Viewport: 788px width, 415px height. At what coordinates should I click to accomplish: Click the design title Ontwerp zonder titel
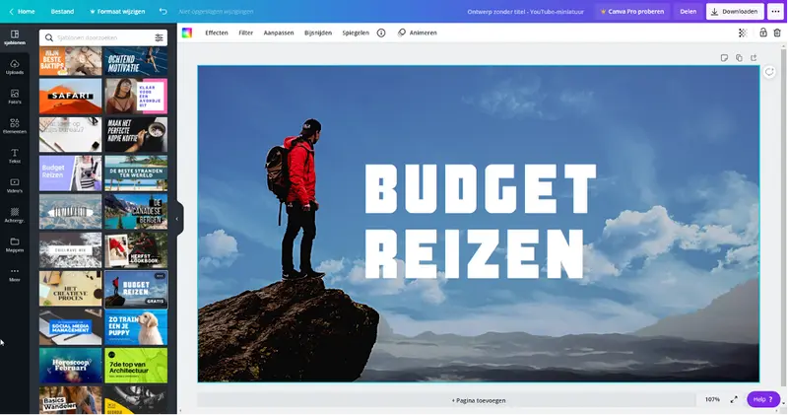click(x=526, y=11)
